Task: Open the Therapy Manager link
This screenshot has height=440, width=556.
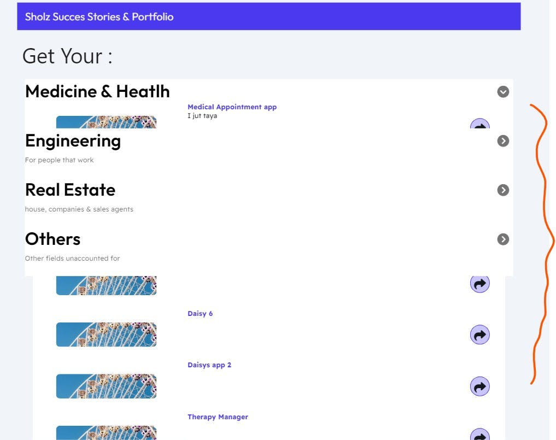Action: coord(218,416)
